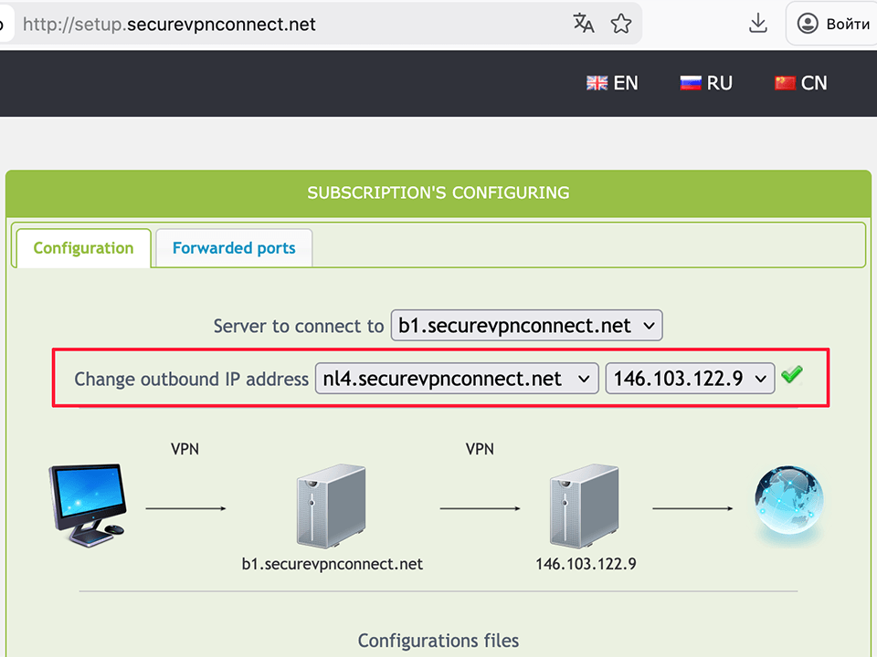Screen dimensions: 877x657
Task: Click the user profile icon beside Войти
Action: [808, 24]
